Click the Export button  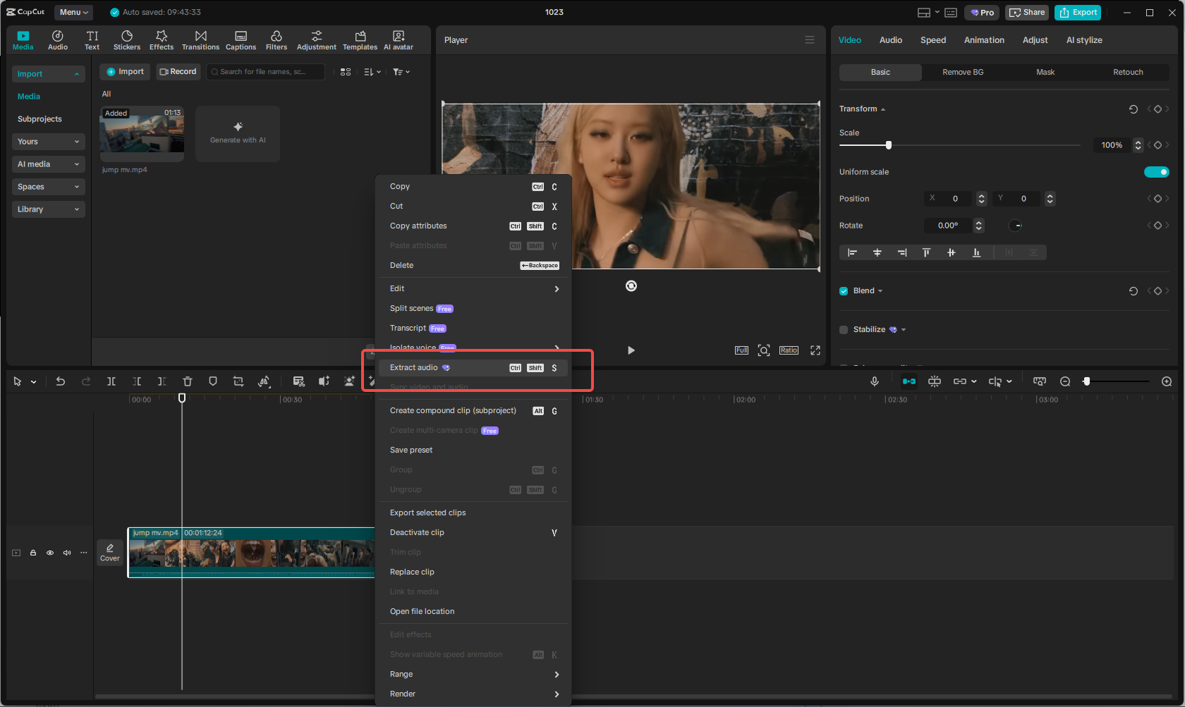pos(1078,12)
